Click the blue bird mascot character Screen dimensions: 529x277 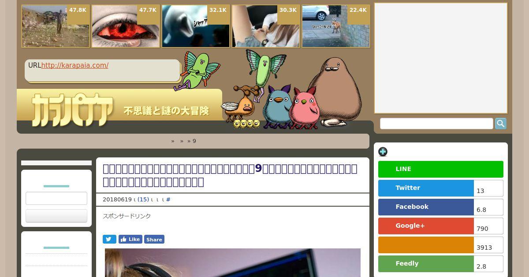[277, 108]
